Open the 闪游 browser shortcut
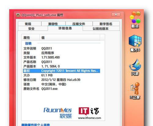 pos(135,67)
